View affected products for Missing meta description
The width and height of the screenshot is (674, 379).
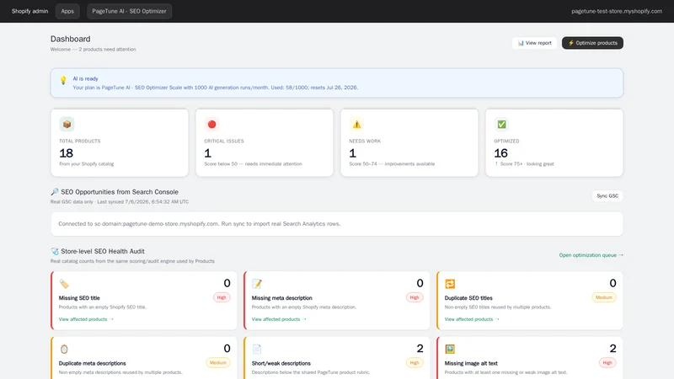[279, 319]
